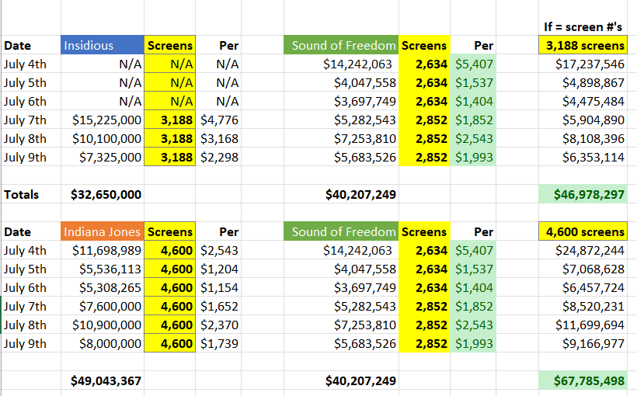Select the blue Insidious header cell

[x=103, y=45]
